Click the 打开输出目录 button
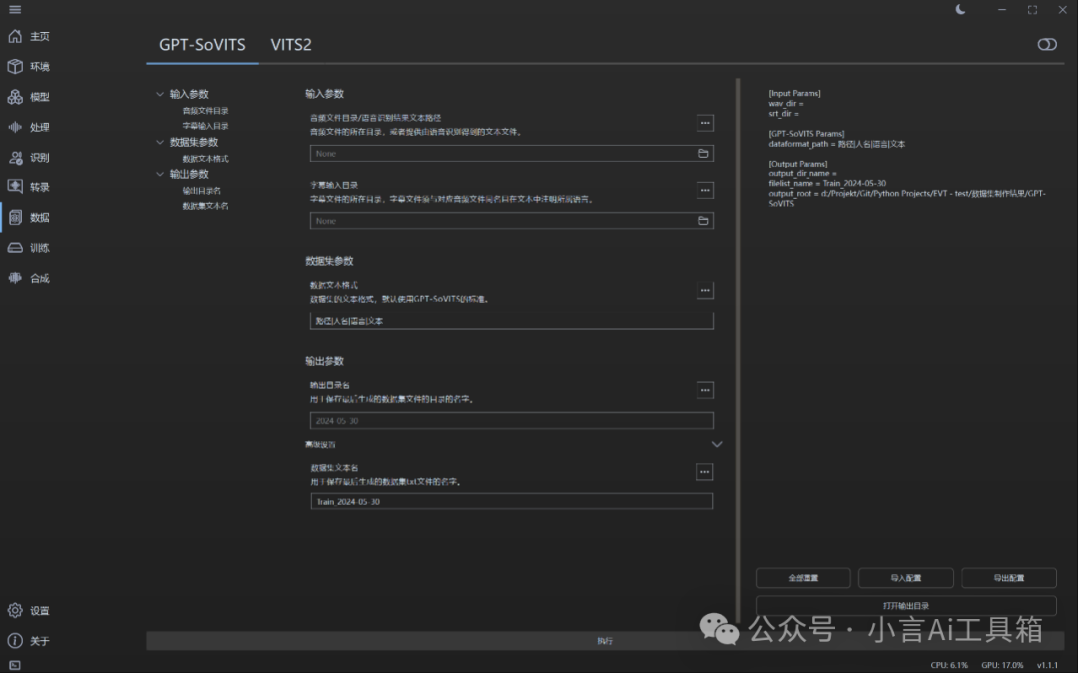This screenshot has height=673, width=1078. point(906,606)
